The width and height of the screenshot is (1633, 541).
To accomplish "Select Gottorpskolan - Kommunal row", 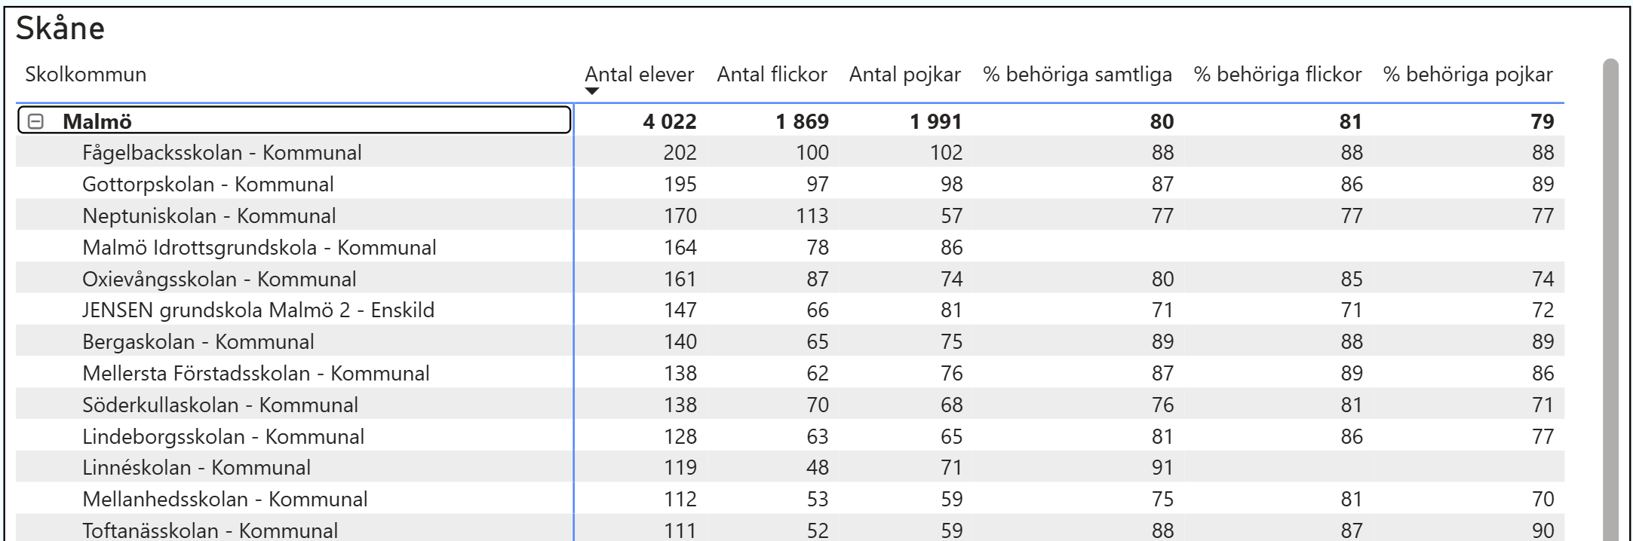I will [207, 185].
